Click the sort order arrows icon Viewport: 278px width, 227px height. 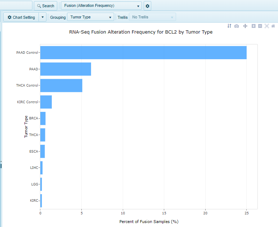229,26
